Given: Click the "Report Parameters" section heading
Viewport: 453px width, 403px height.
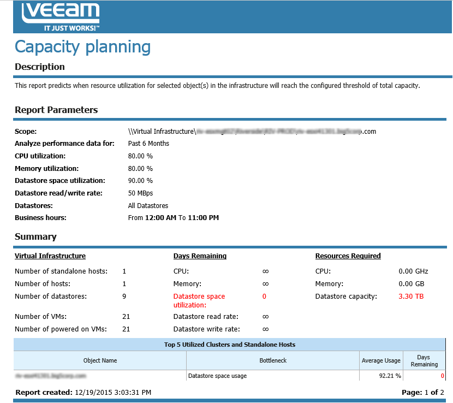Looking at the screenshot, I should pyautogui.click(x=56, y=110).
